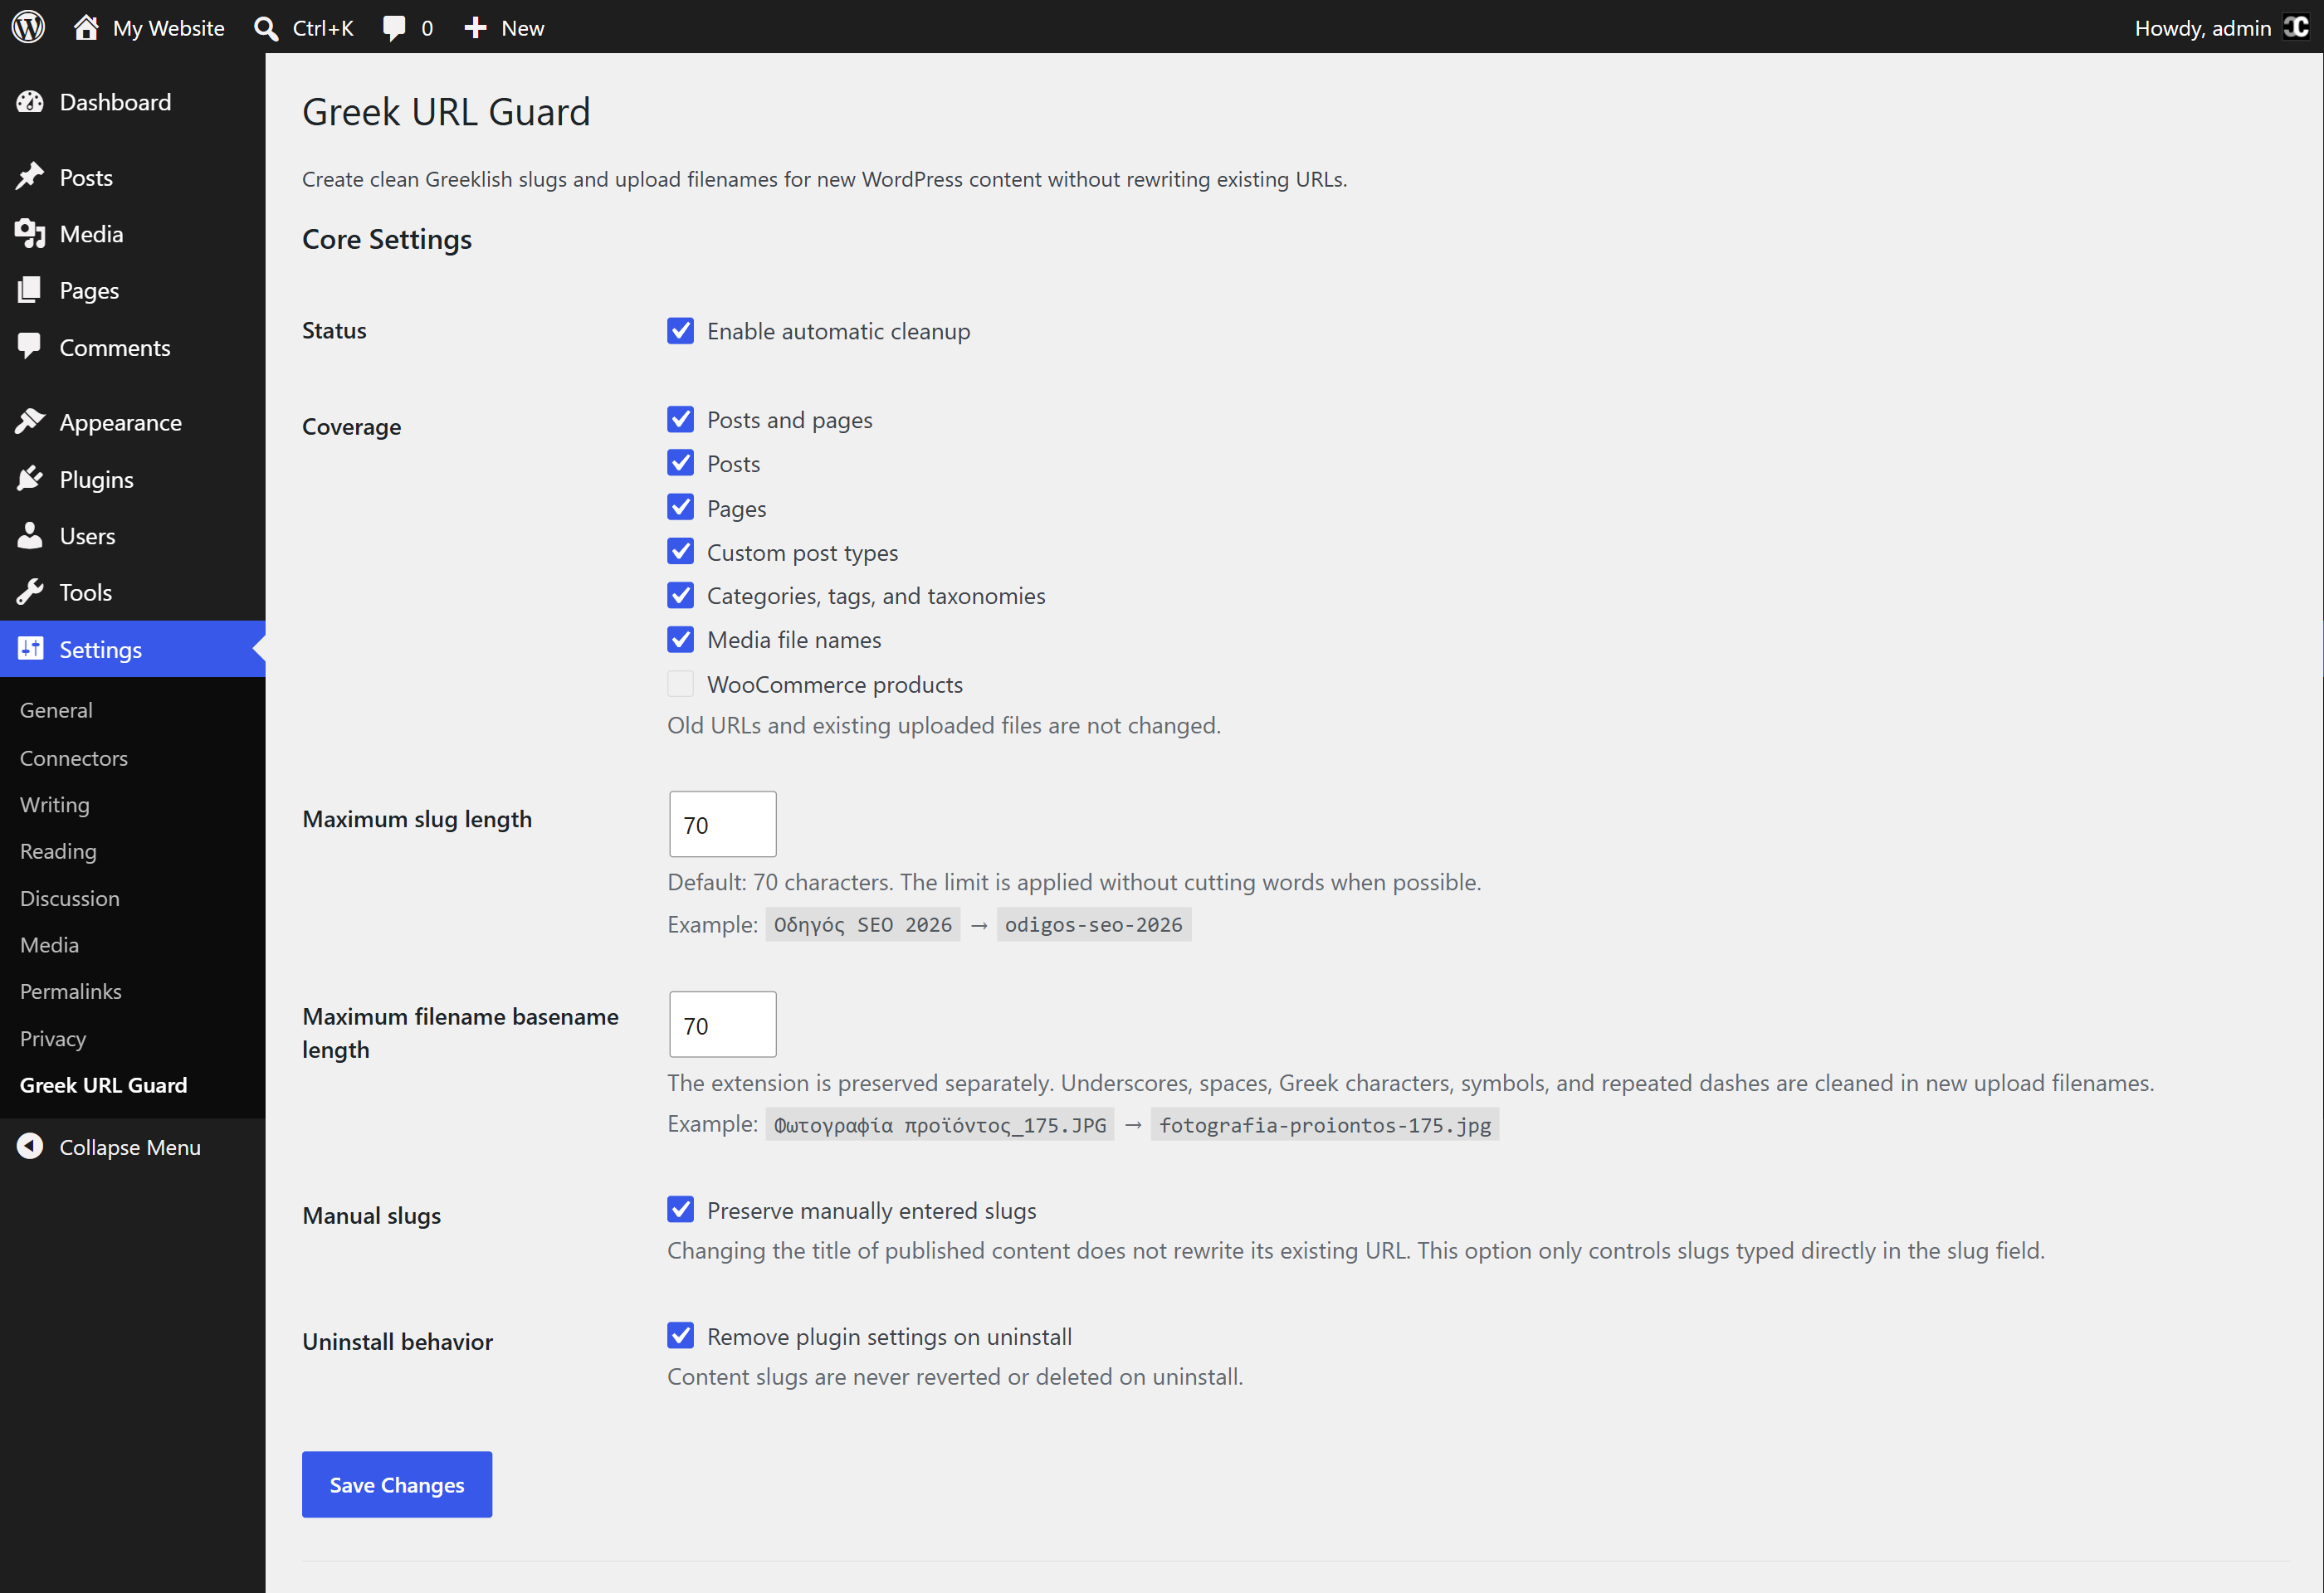Click Ctrl+K search command label

pyautogui.click(x=323, y=28)
